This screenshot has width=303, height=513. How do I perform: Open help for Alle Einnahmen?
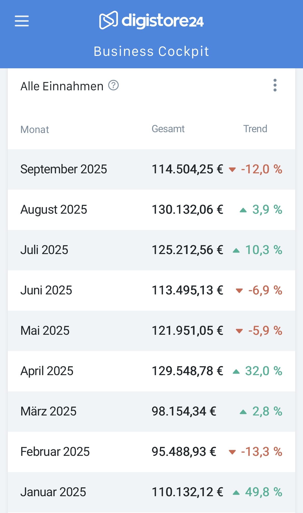point(113,85)
